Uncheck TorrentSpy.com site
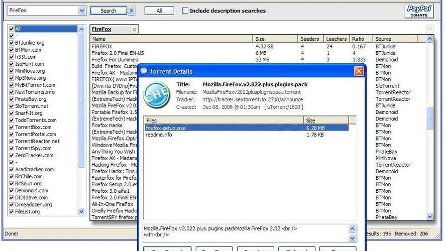Image resolution: width=446 pixels, height=251 pixels. pos(12,149)
